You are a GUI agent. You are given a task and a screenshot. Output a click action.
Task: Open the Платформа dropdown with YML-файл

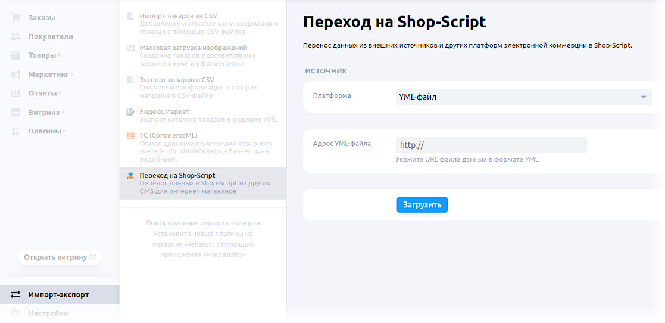[x=523, y=97]
